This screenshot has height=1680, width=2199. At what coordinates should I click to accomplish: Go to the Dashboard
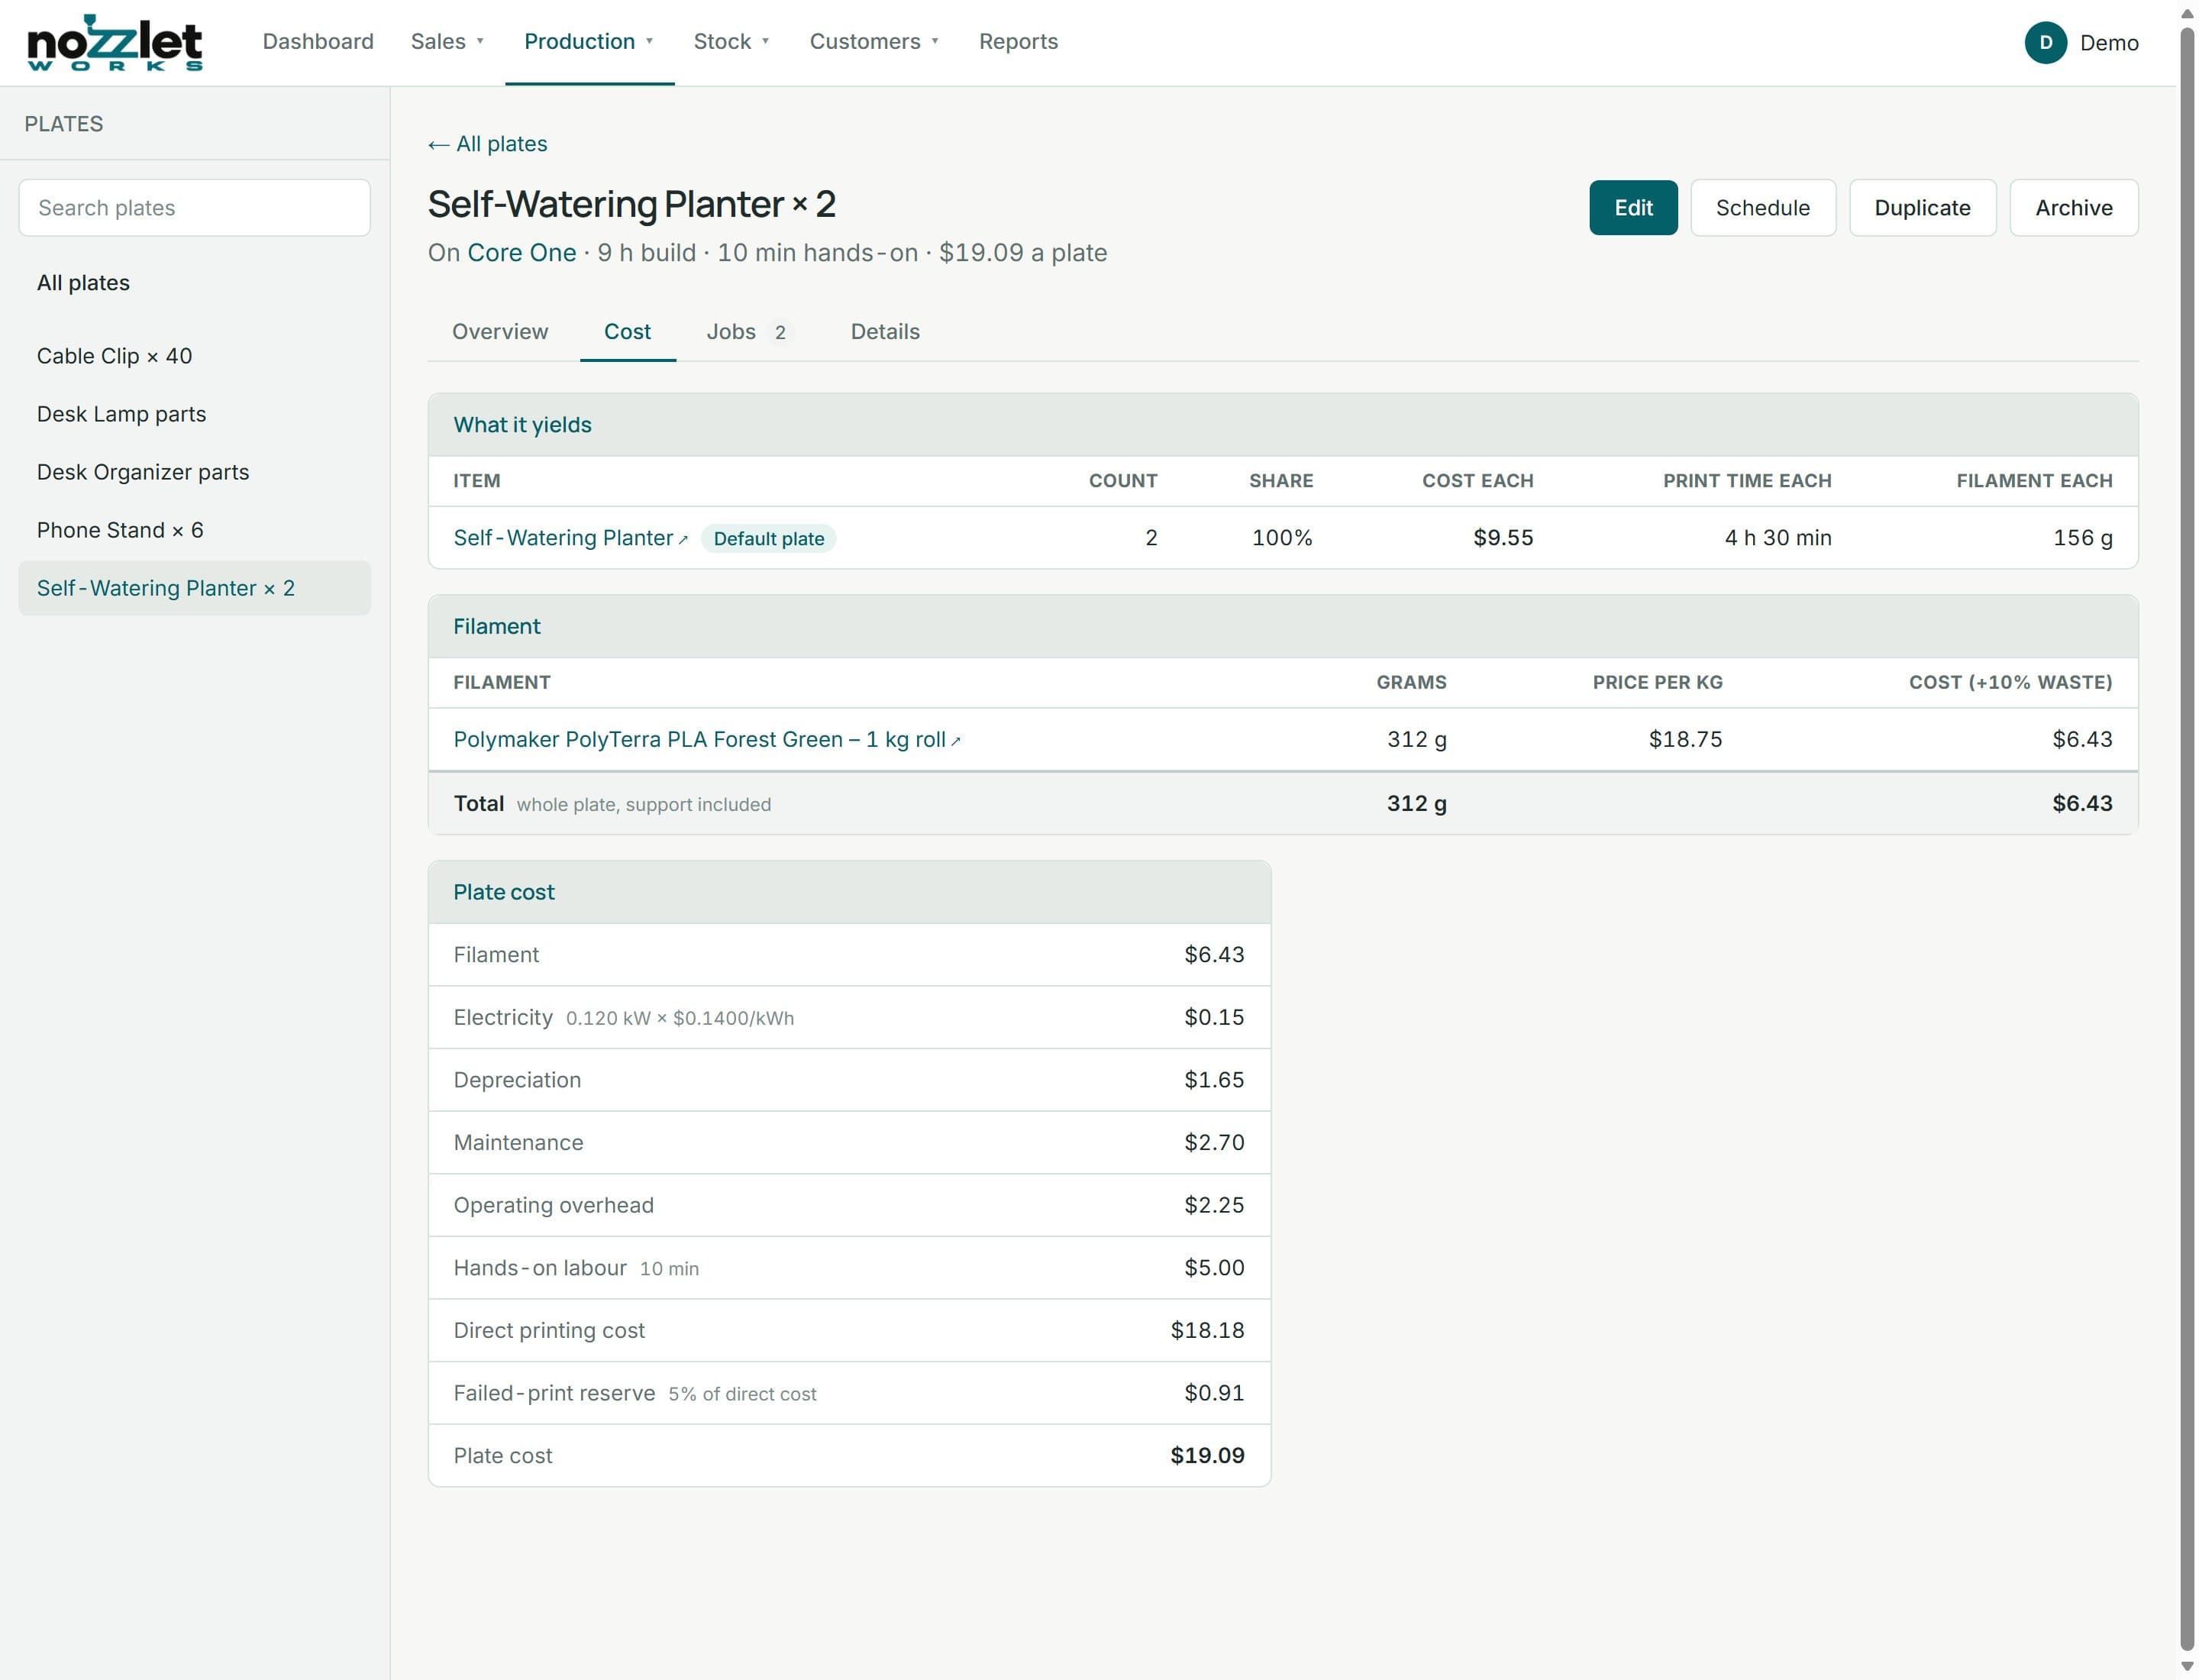tap(318, 42)
